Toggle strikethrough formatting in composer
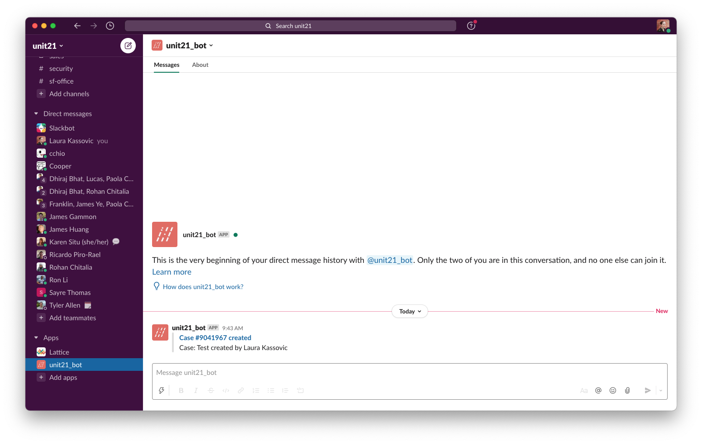This screenshot has height=444, width=702. [211, 390]
